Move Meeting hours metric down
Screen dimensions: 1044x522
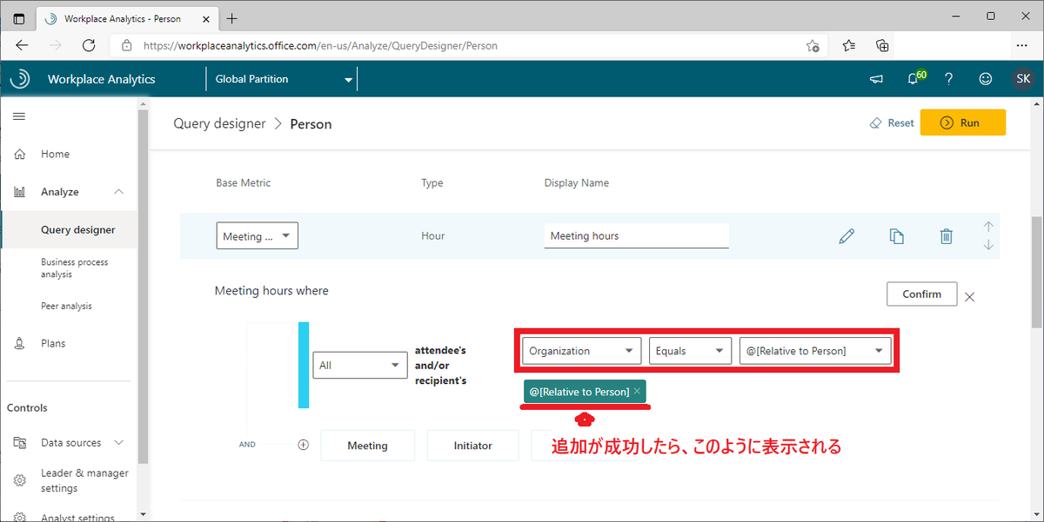coord(988,246)
